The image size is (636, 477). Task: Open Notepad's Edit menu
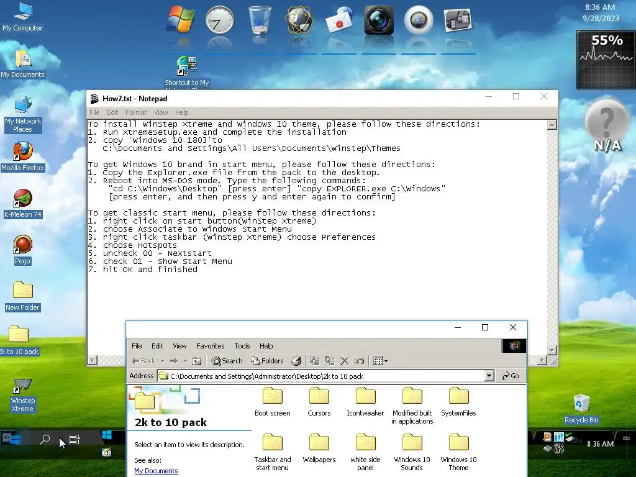(112, 112)
